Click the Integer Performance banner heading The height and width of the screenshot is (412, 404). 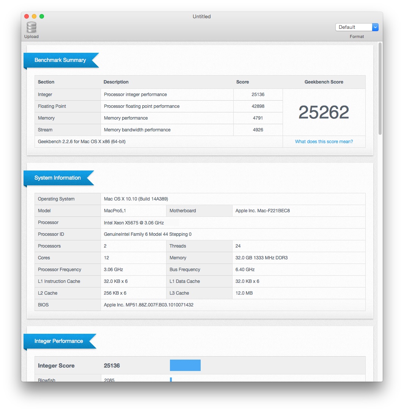pos(58,341)
